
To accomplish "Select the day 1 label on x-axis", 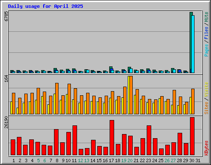I will [x=14, y=160].
